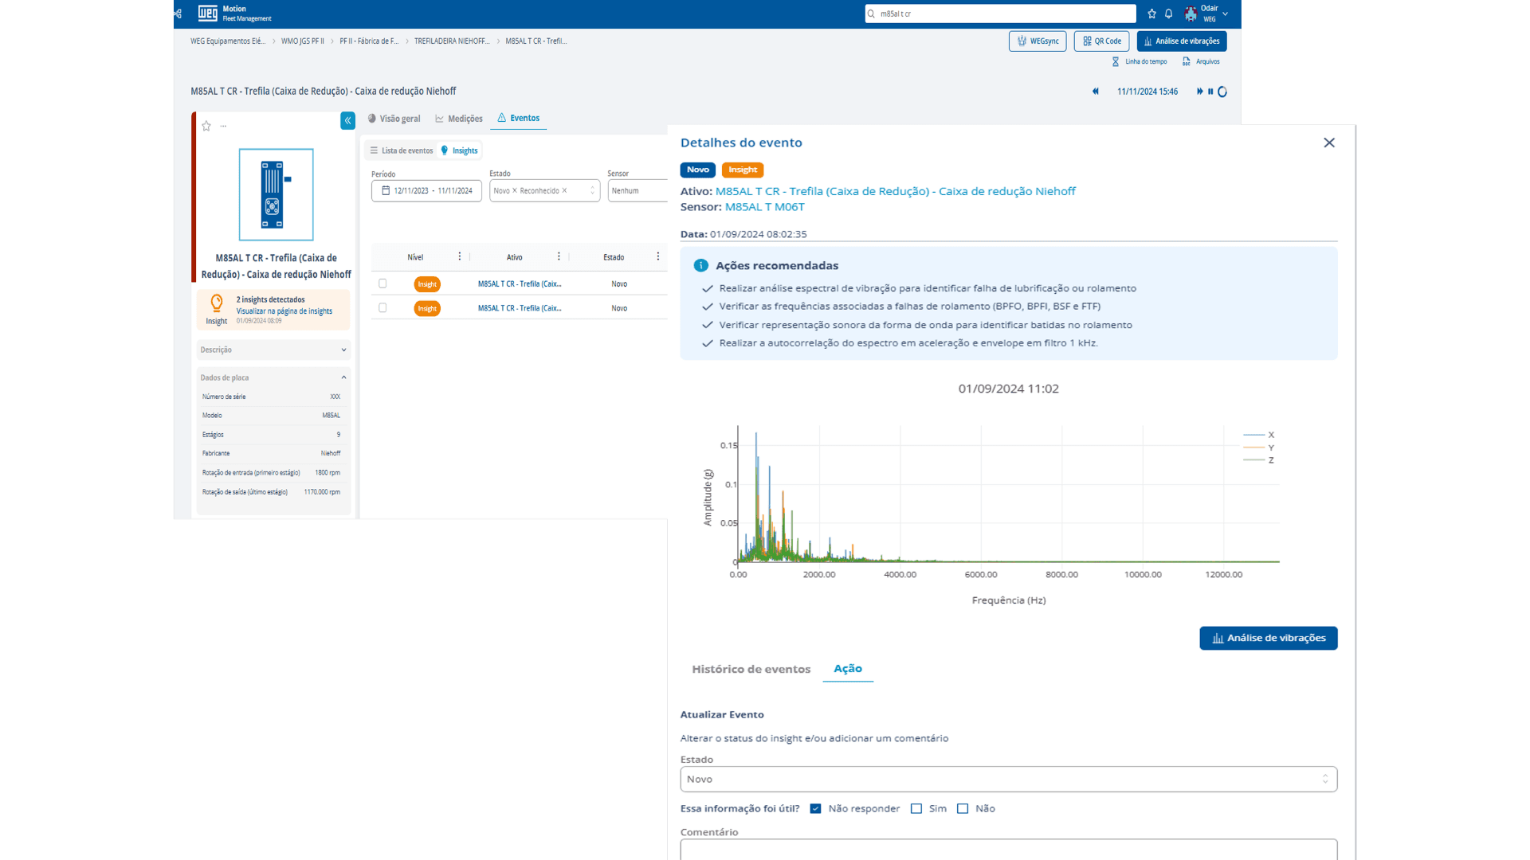This screenshot has width=1530, height=860.
Task: Open the Medições tab
Action: [459, 119]
